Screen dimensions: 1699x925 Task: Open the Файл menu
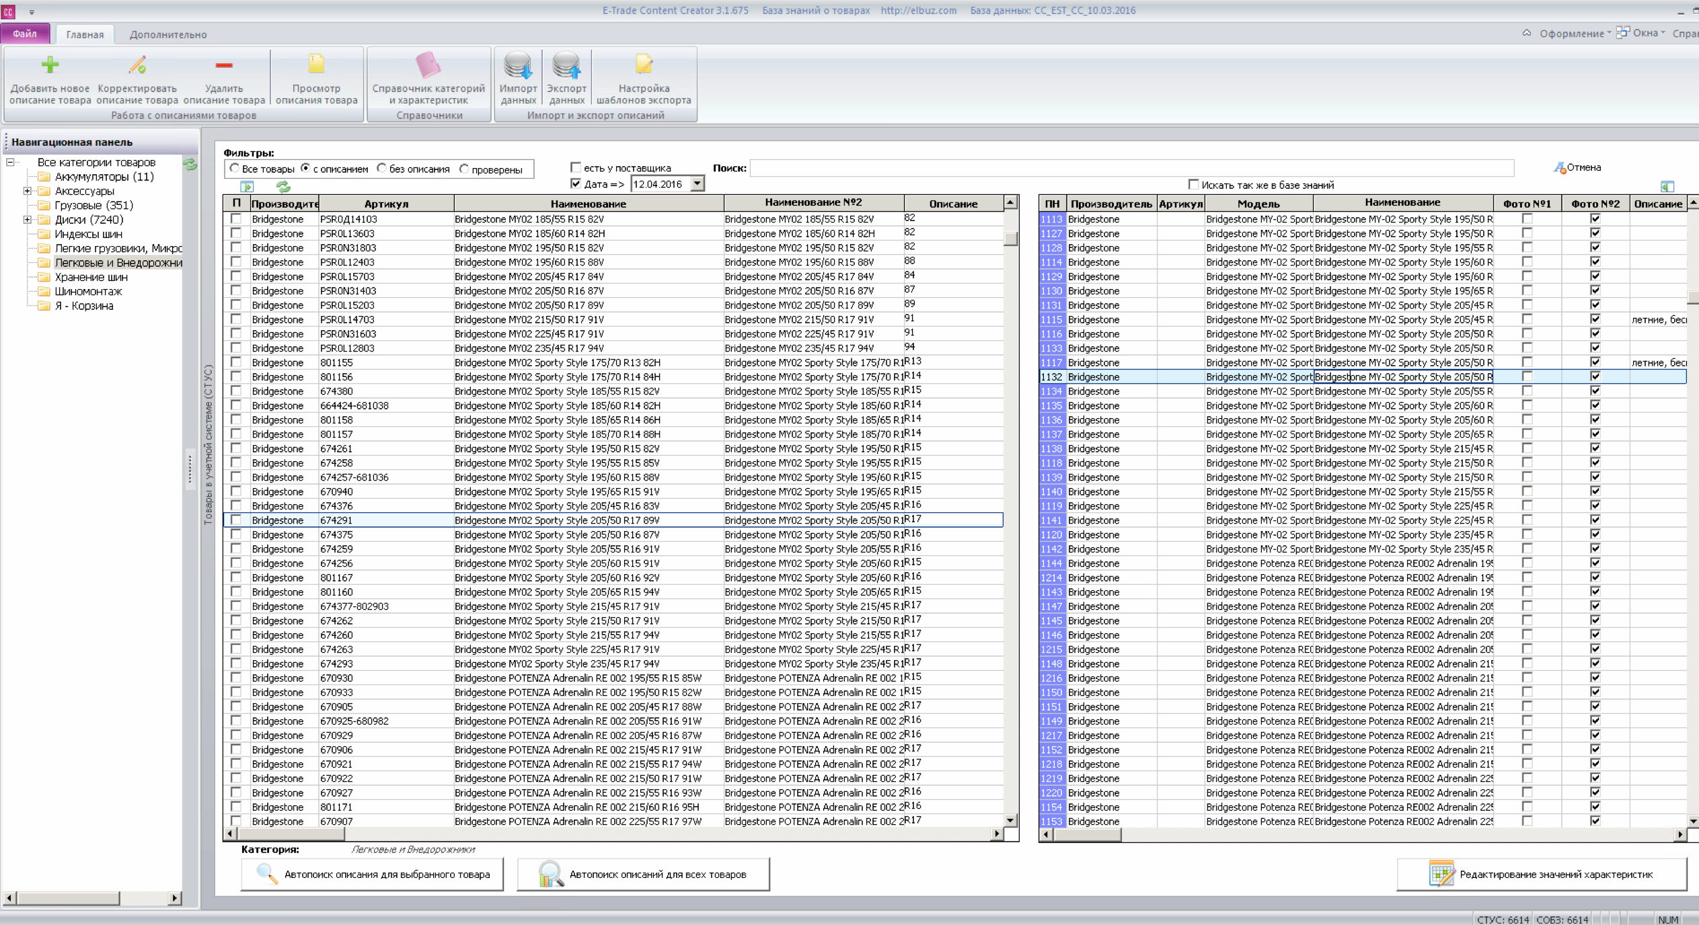coord(25,34)
